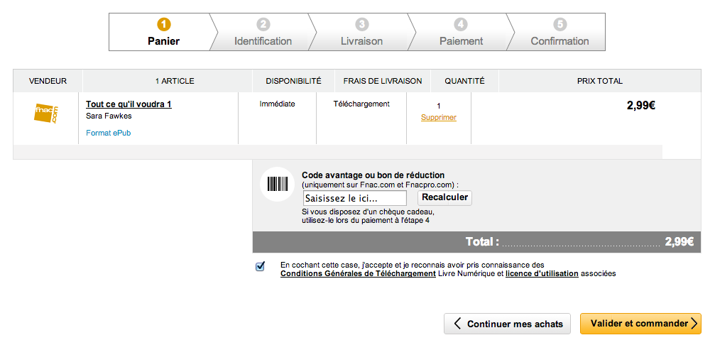Click the barcode icon beside the discount code
Screen dimensions: 715x340
coord(277,185)
